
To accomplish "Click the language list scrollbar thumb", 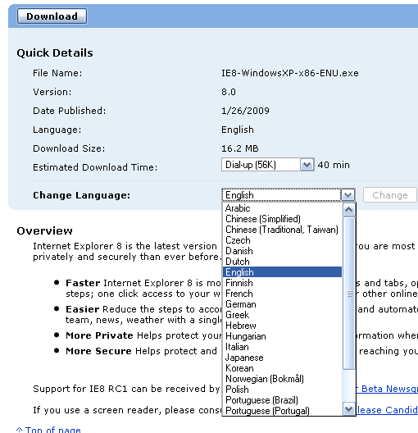I will click(x=349, y=294).
